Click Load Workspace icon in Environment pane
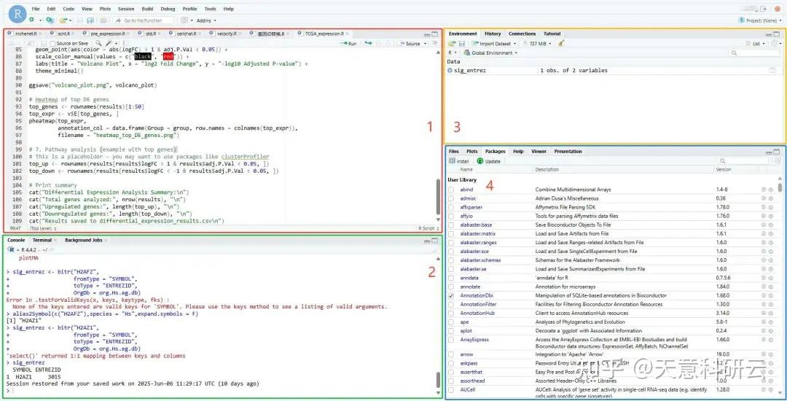The height and width of the screenshot is (401, 787). (x=452, y=44)
